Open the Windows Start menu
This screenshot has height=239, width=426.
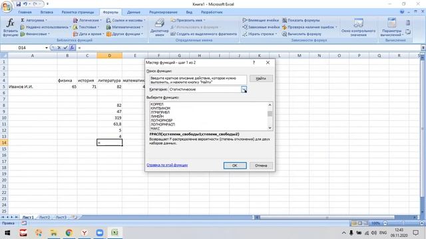[x=7, y=233]
